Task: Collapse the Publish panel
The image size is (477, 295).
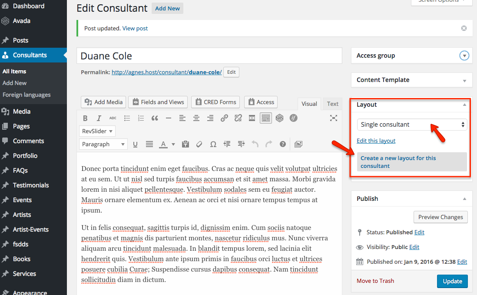Action: click(464, 199)
